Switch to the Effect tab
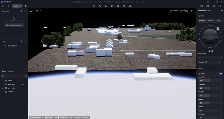This screenshot has height=119, width=224. pyautogui.click(x=209, y=11)
